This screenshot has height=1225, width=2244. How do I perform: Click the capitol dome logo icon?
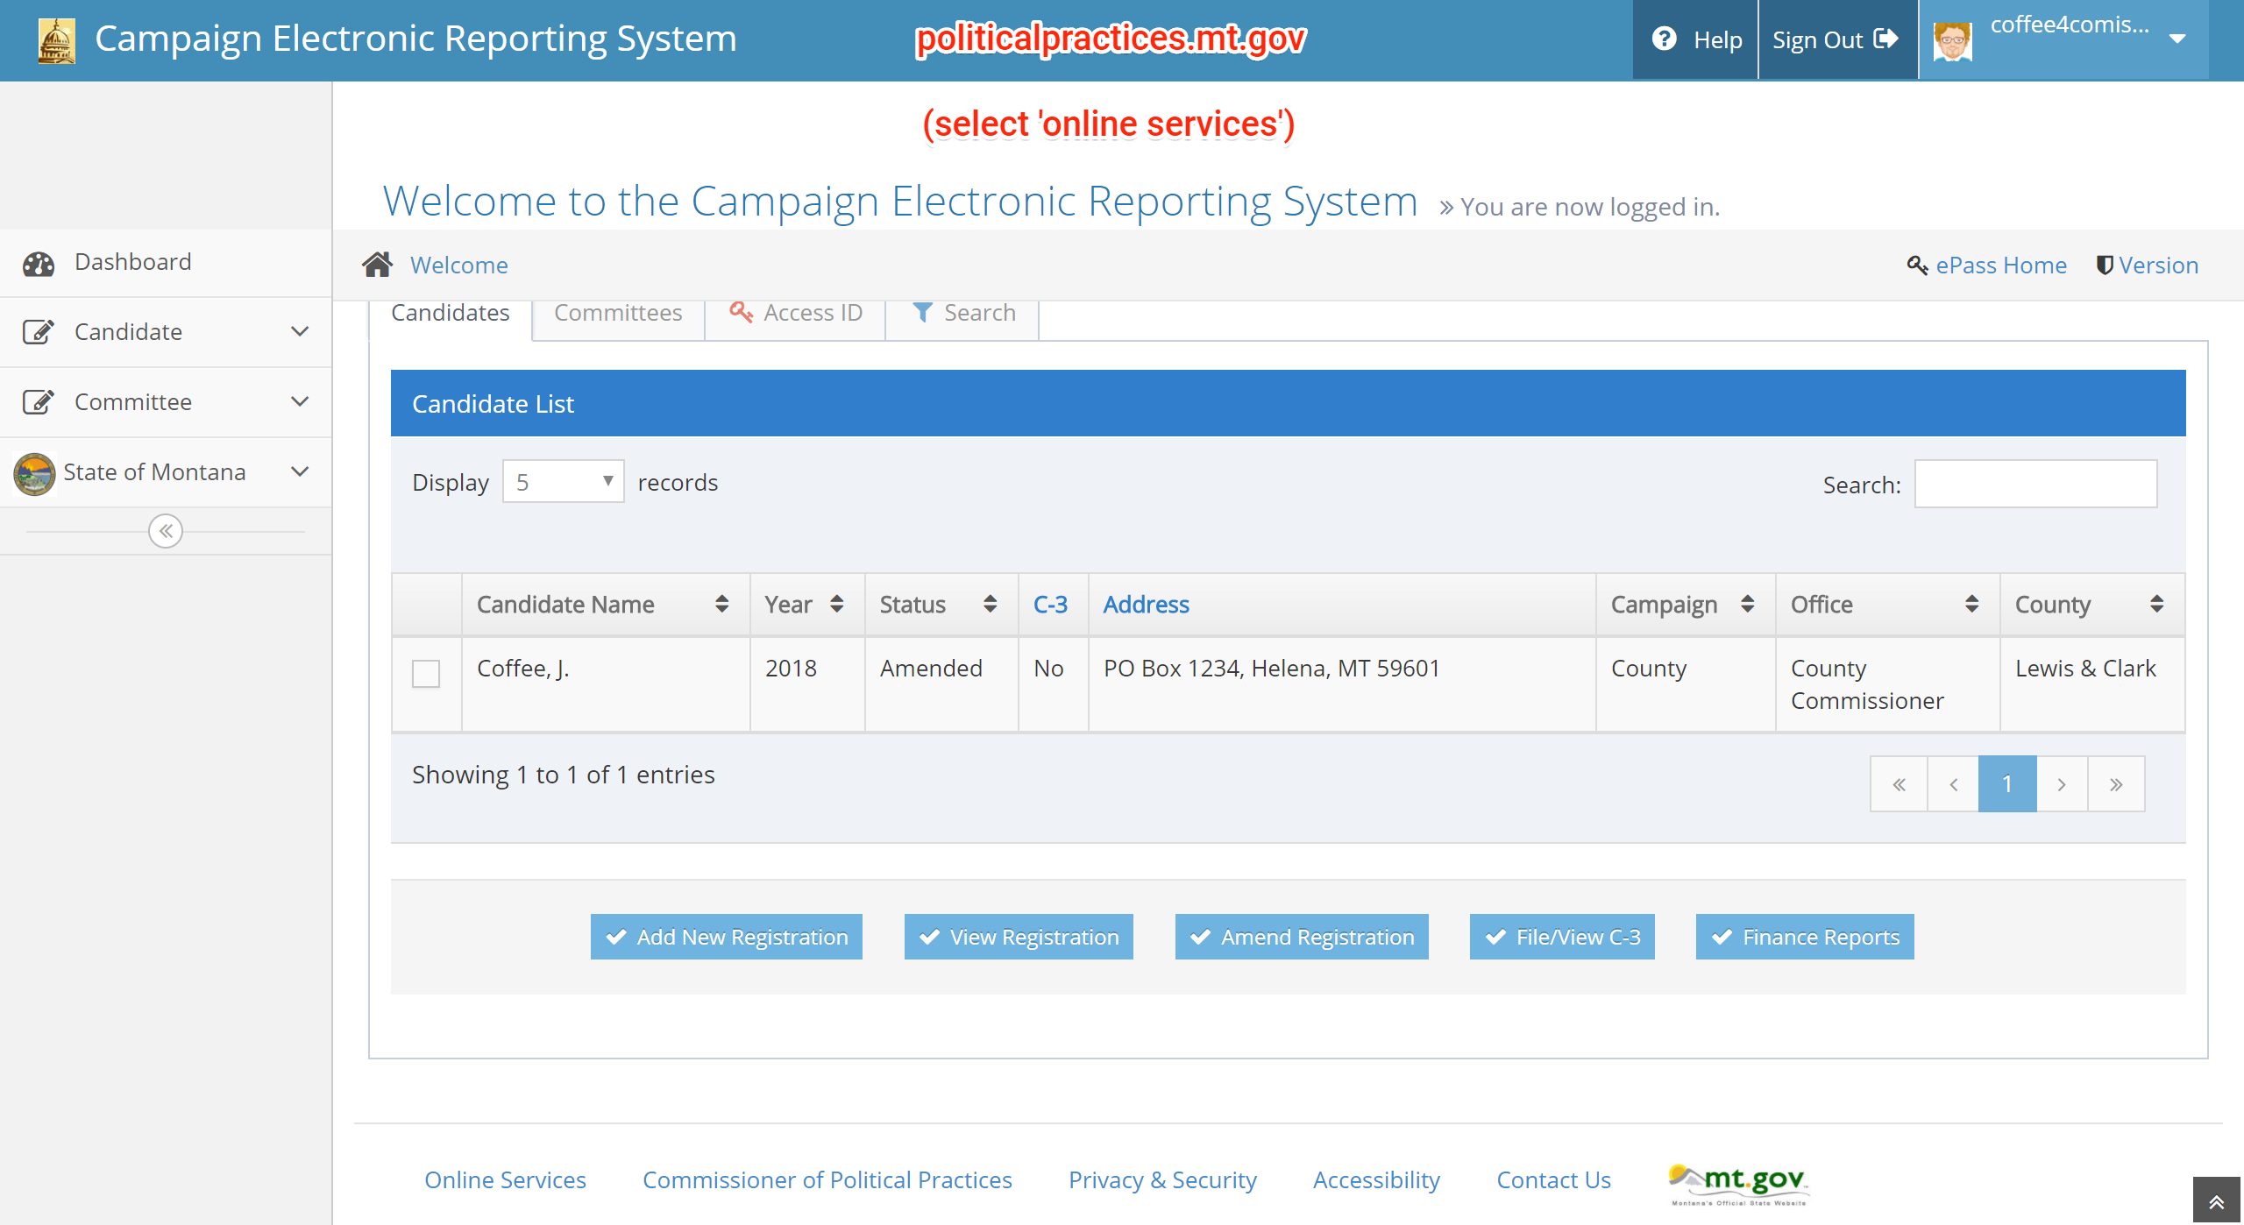point(57,40)
